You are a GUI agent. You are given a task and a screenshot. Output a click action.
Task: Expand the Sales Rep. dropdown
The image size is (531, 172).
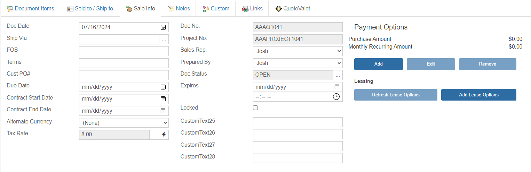click(x=298, y=51)
